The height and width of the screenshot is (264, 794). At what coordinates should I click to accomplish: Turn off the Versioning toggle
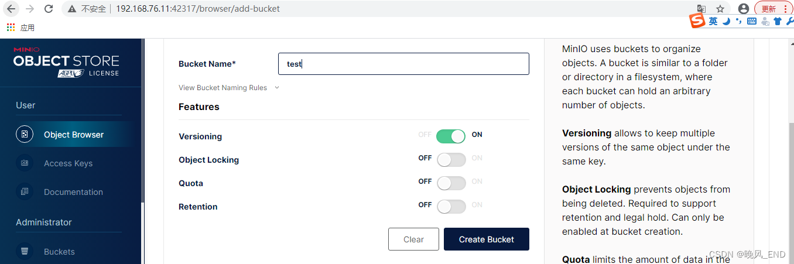(451, 136)
